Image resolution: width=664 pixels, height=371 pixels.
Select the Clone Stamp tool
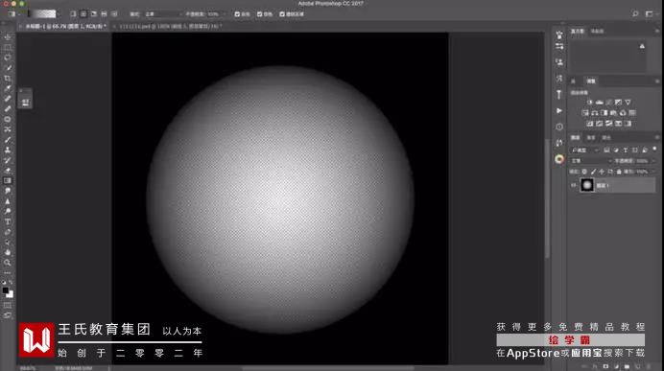pyautogui.click(x=8, y=151)
